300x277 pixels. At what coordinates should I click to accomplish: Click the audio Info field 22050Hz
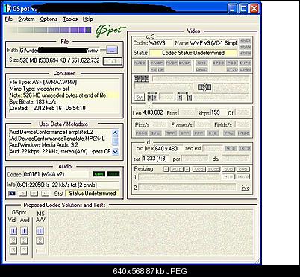68,185
